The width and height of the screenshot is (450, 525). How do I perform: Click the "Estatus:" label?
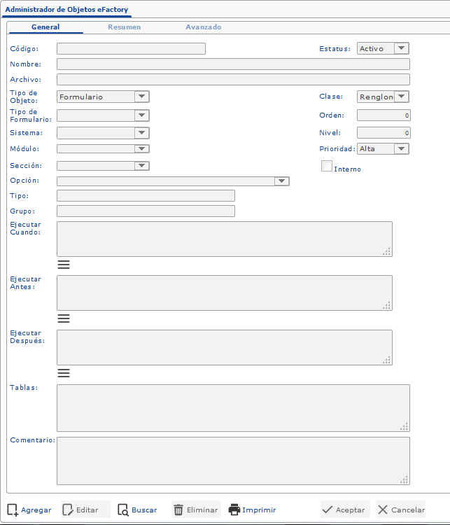pos(335,49)
